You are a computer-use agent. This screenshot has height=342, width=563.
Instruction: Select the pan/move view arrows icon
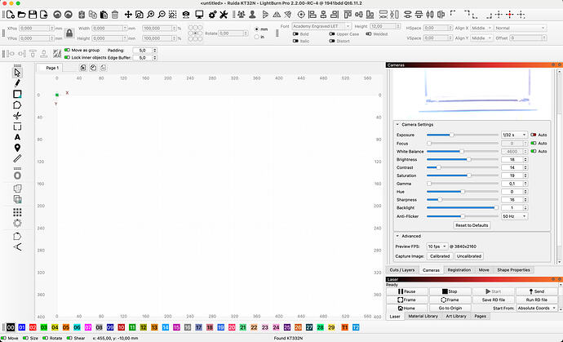click(128, 15)
